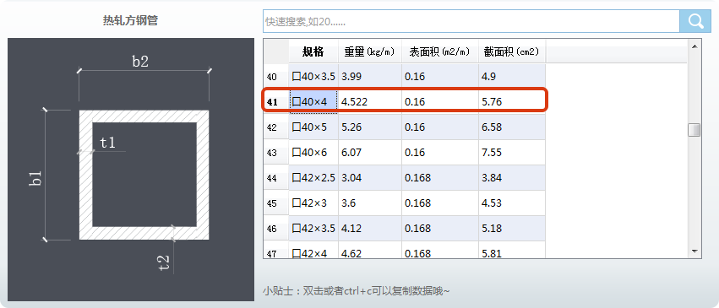Click the magnifier search button
The image size is (719, 308).
pyautogui.click(x=695, y=21)
